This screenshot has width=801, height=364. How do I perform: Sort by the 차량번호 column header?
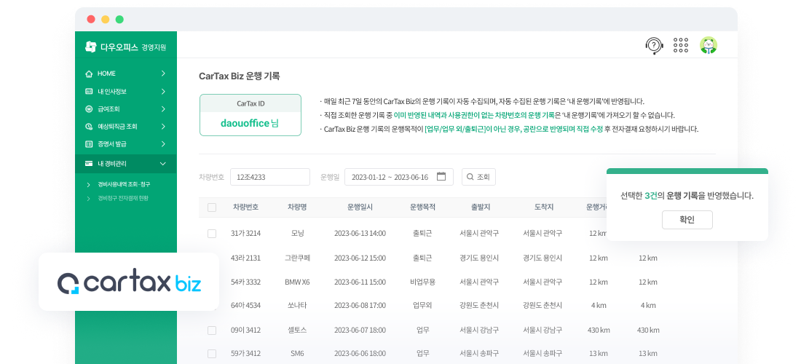pos(245,207)
